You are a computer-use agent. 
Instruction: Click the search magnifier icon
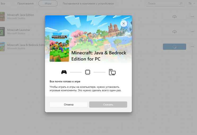[181, 3]
